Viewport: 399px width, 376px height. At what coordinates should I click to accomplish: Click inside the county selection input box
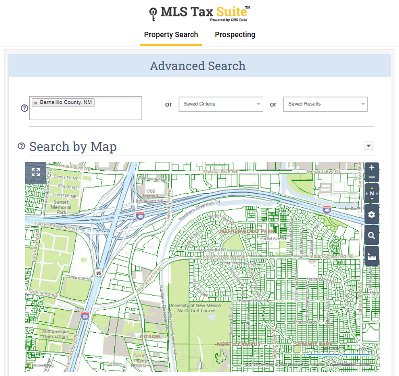point(86,113)
